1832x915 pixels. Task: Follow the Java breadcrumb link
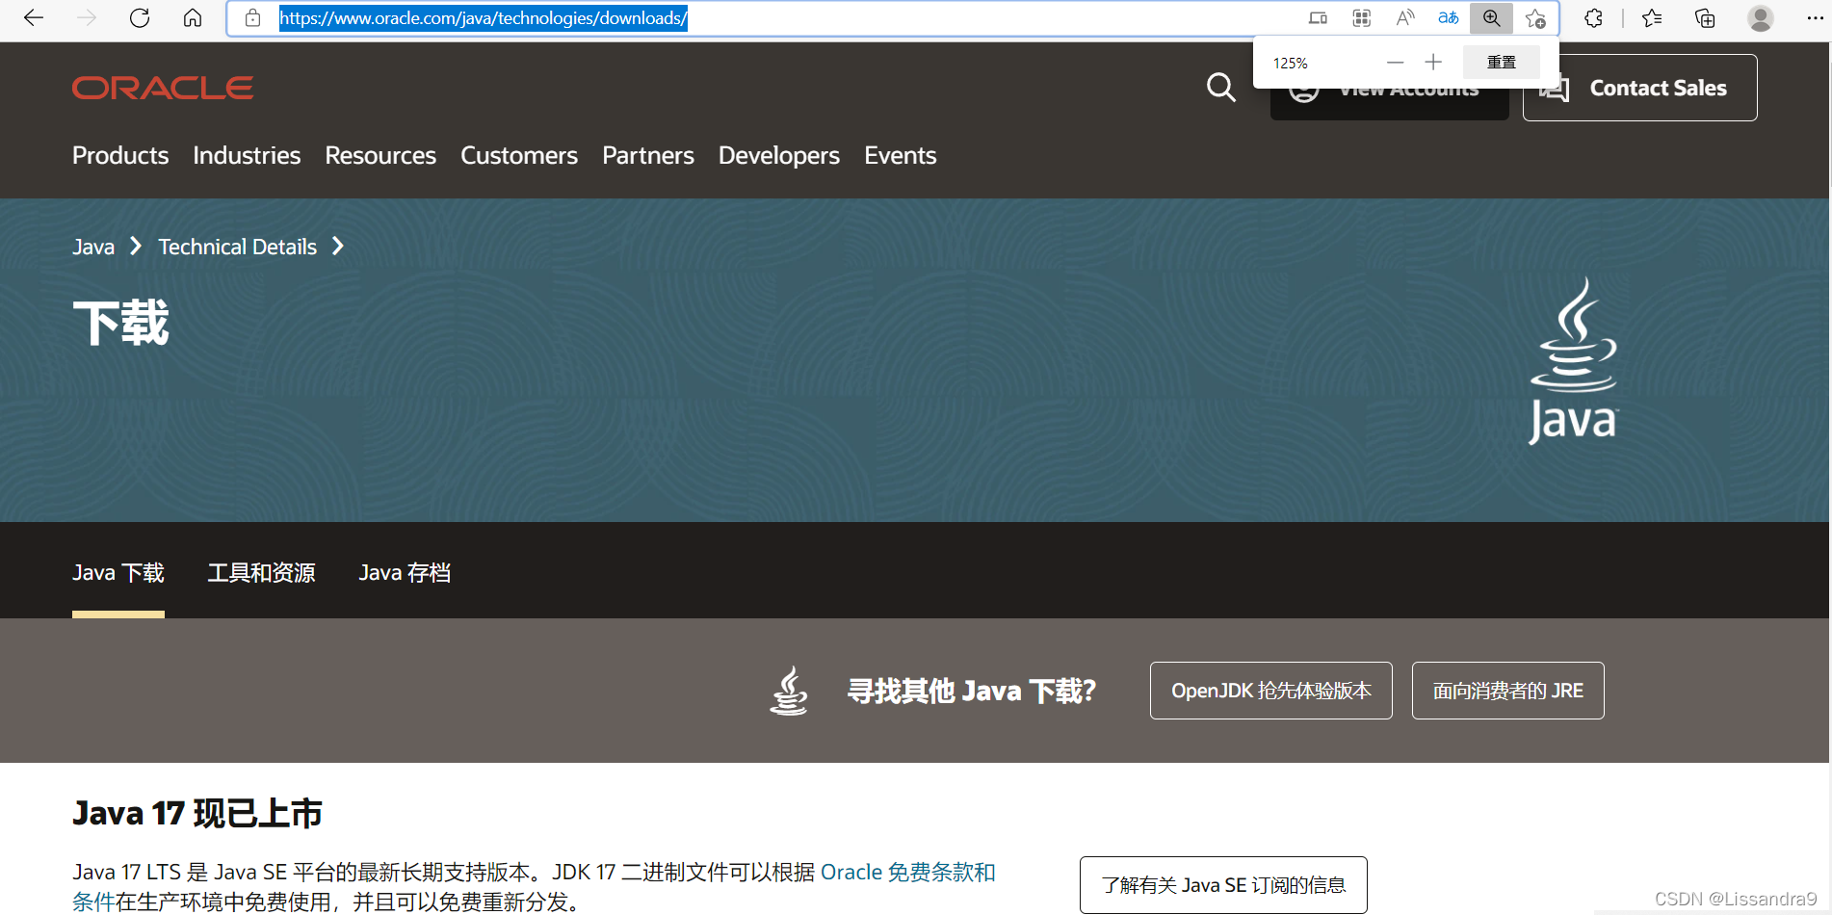click(93, 247)
